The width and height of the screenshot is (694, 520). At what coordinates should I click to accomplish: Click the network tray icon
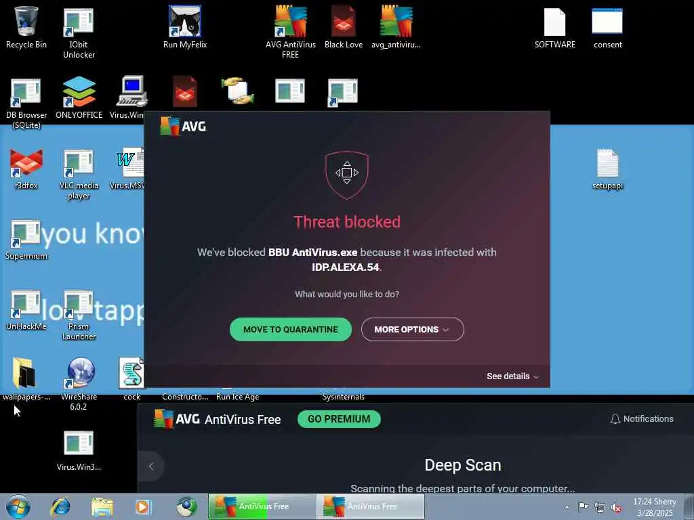point(600,507)
